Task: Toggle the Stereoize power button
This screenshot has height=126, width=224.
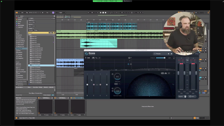Action: tap(112, 74)
